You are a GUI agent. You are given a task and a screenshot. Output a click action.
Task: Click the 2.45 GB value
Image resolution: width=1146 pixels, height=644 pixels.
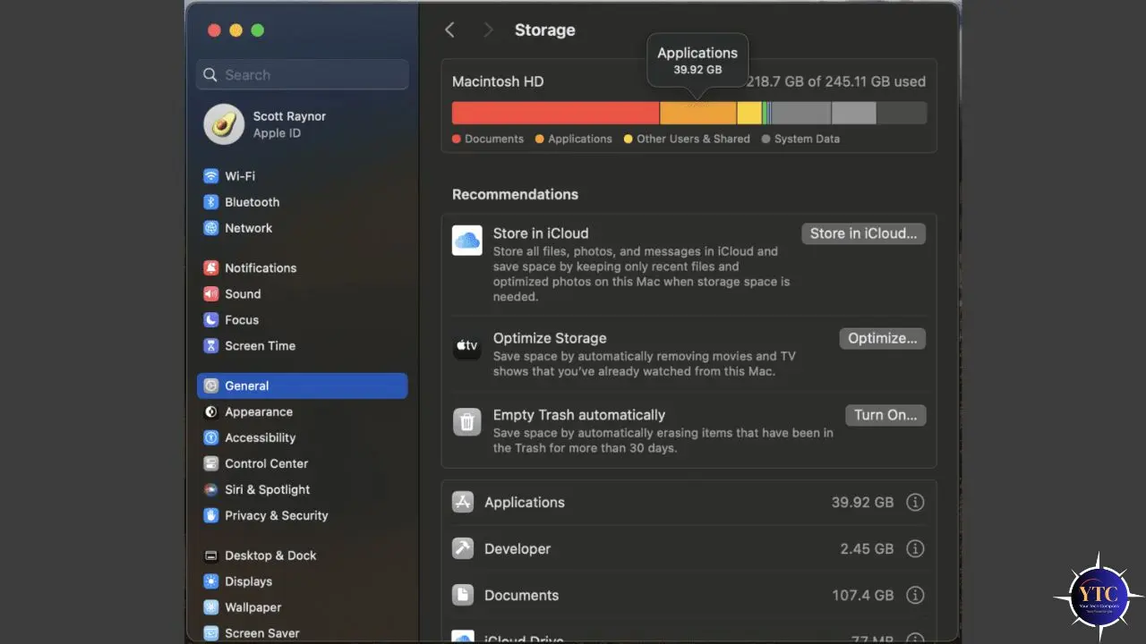[x=867, y=549]
